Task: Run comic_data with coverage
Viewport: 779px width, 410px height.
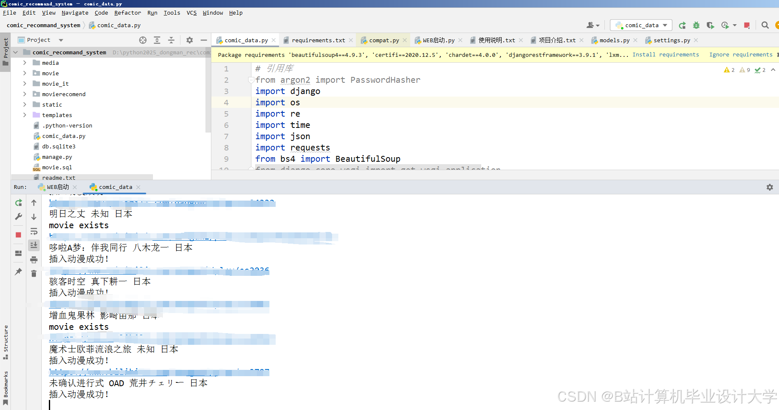Action: [x=710, y=25]
